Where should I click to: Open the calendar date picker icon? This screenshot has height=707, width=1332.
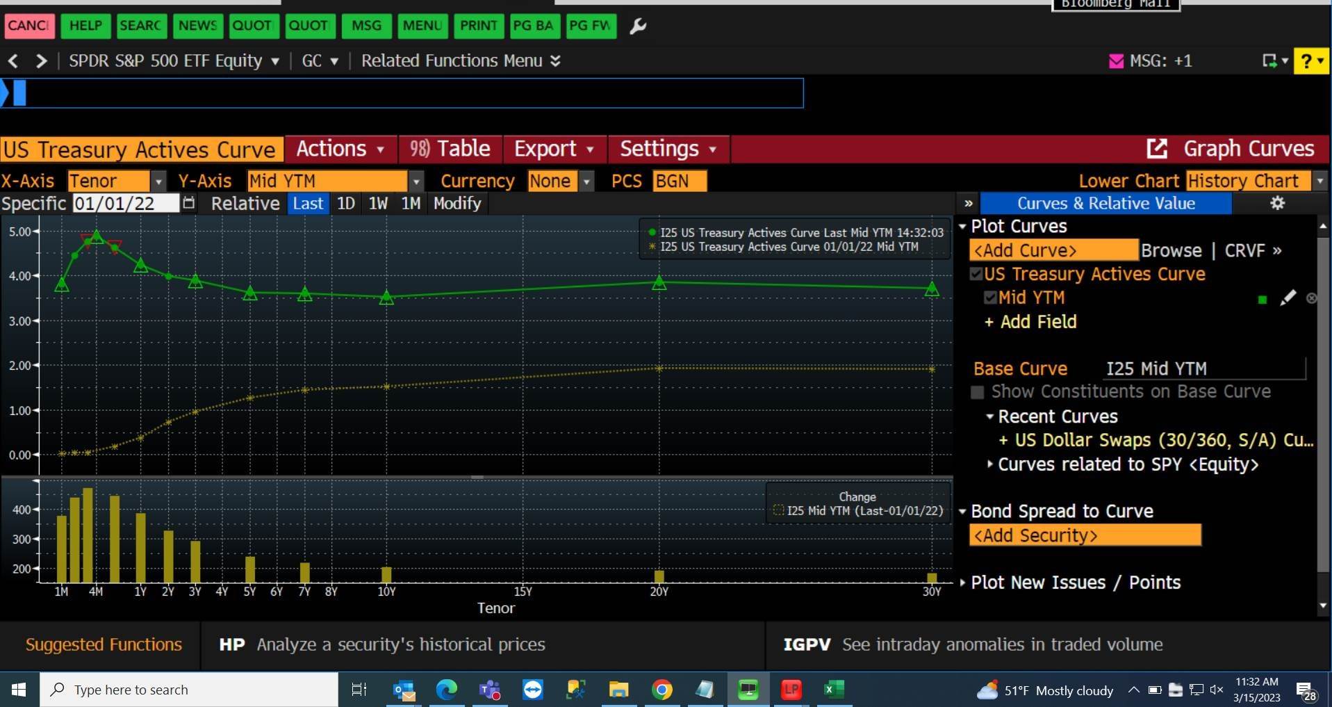pos(188,204)
